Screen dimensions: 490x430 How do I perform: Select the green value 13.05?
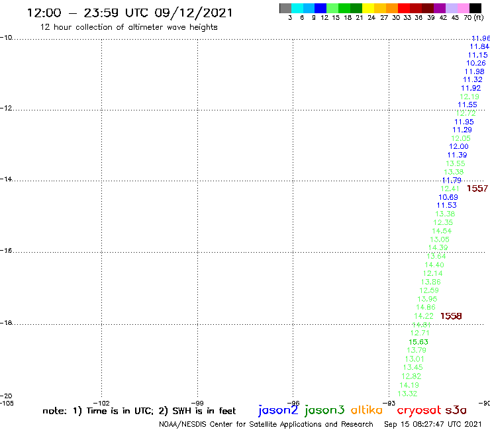pos(440,239)
